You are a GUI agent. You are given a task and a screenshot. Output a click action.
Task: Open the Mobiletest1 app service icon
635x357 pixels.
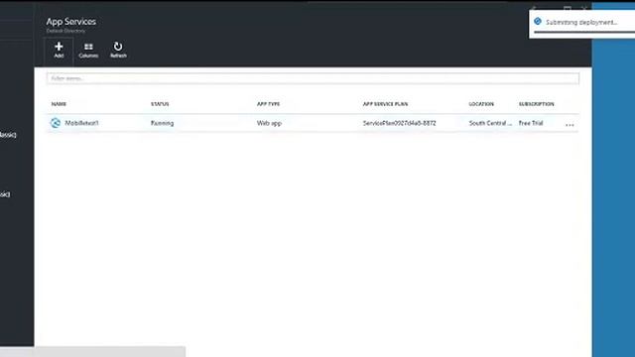click(x=56, y=123)
